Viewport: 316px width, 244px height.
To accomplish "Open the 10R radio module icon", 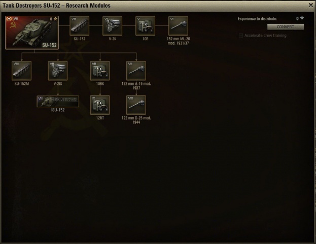I will 145,26.
